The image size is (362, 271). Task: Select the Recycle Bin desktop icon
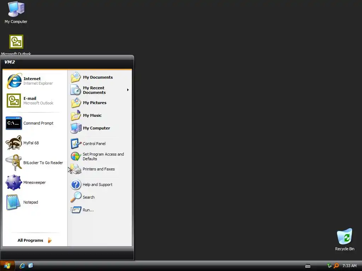[344, 240]
